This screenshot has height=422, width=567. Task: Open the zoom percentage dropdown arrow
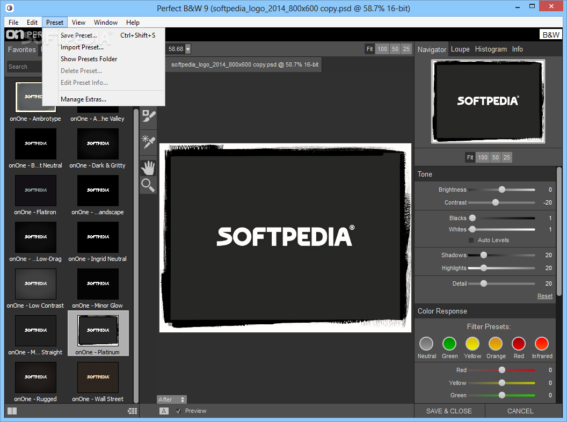(188, 49)
